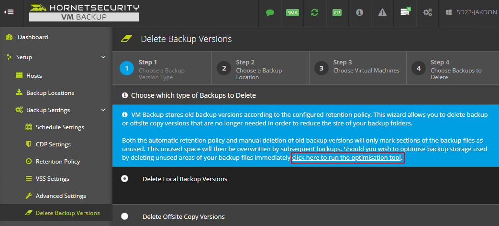Screen dimensions: 499x226
Task: Click the Hornetsecurity VM Backup logo
Action: point(84,13)
